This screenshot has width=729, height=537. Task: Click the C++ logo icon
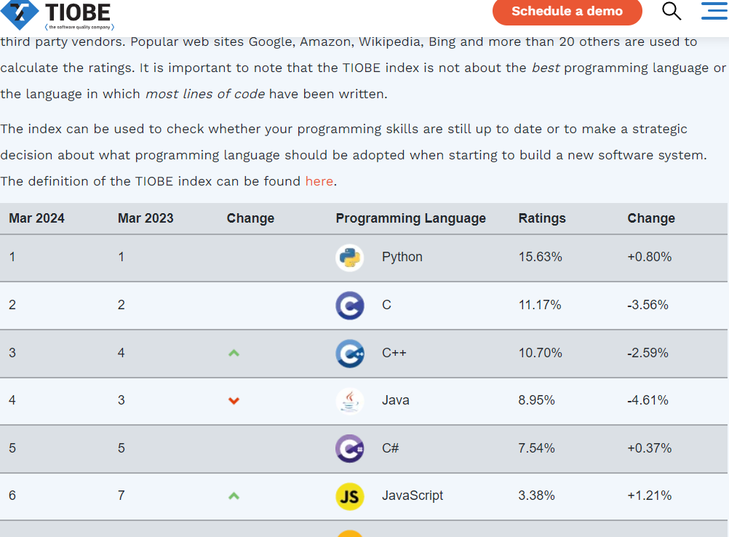(x=350, y=354)
